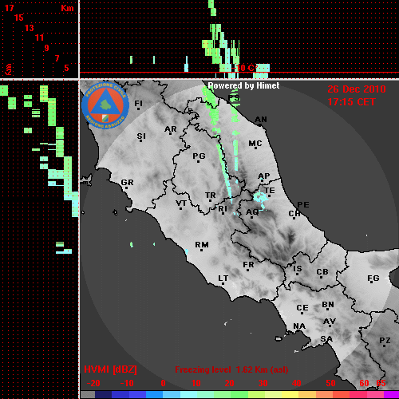
Task: Click the radar echo near TE
Action: (260, 199)
